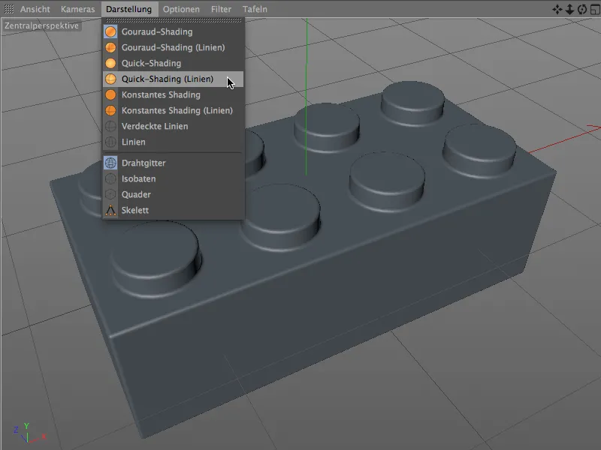
Task: Open the Tafeln menu
Action: (255, 9)
